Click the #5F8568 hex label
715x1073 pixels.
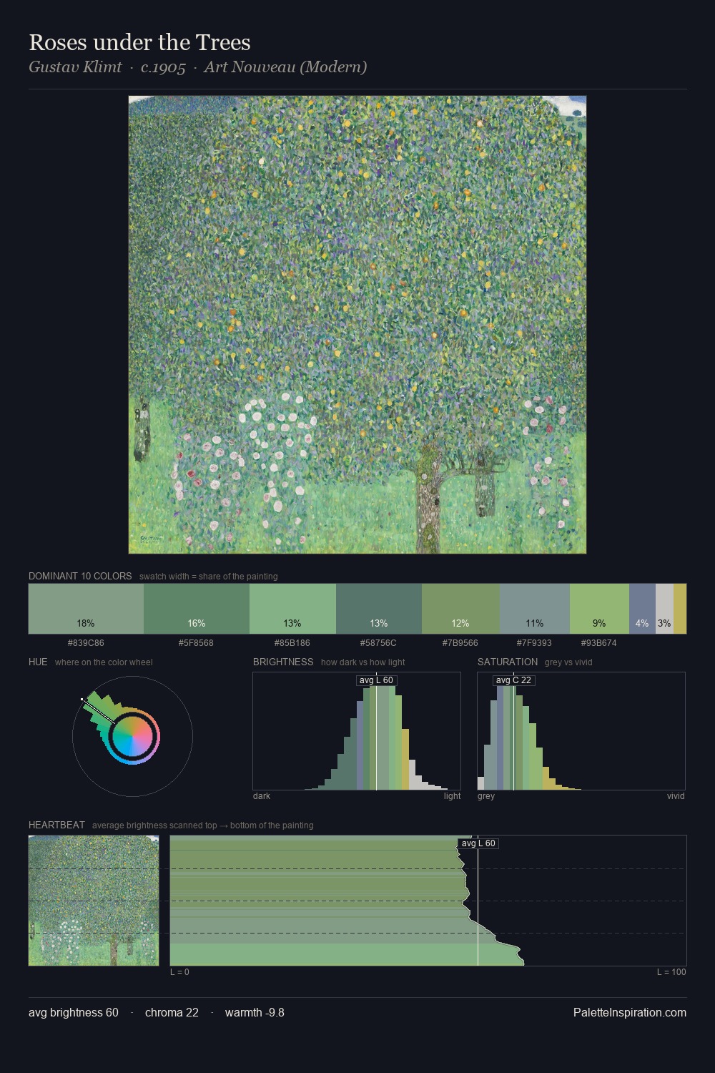coord(196,643)
